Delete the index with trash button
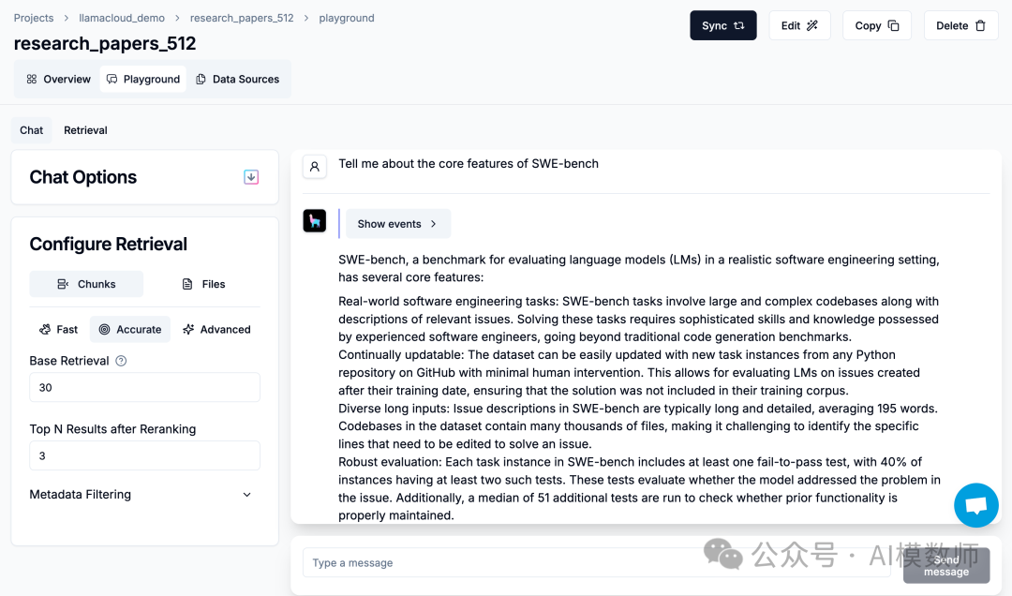This screenshot has height=596, width=1012. (960, 25)
